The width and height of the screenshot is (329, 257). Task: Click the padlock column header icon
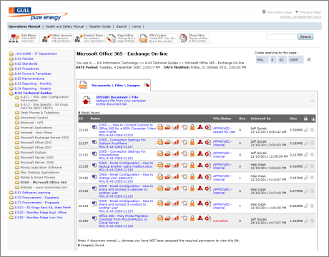[x=305, y=119]
